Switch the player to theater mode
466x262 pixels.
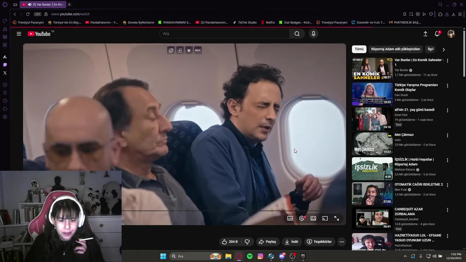click(313, 218)
